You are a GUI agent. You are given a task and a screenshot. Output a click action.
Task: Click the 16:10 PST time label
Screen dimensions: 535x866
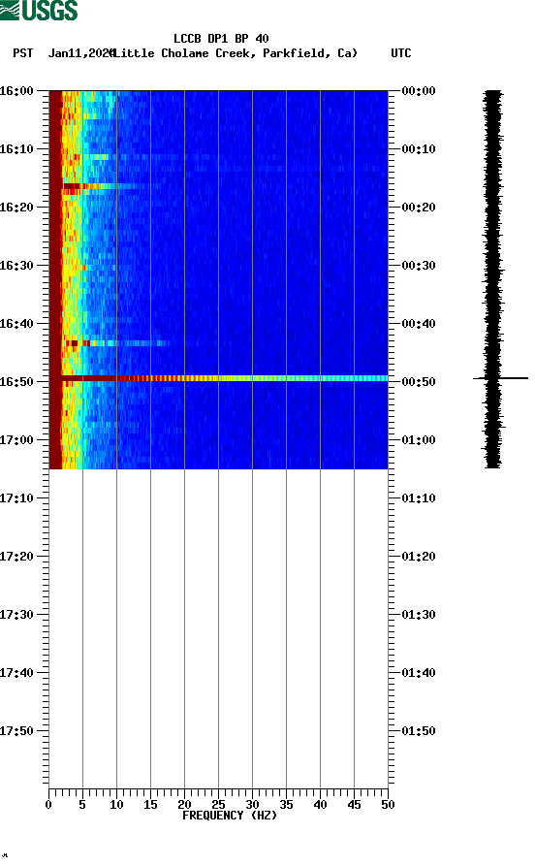click(16, 149)
